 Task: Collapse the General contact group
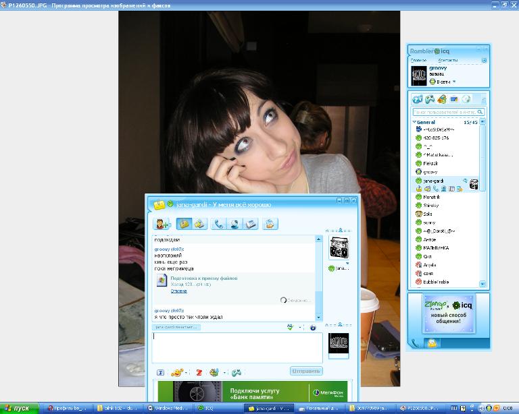[414, 122]
